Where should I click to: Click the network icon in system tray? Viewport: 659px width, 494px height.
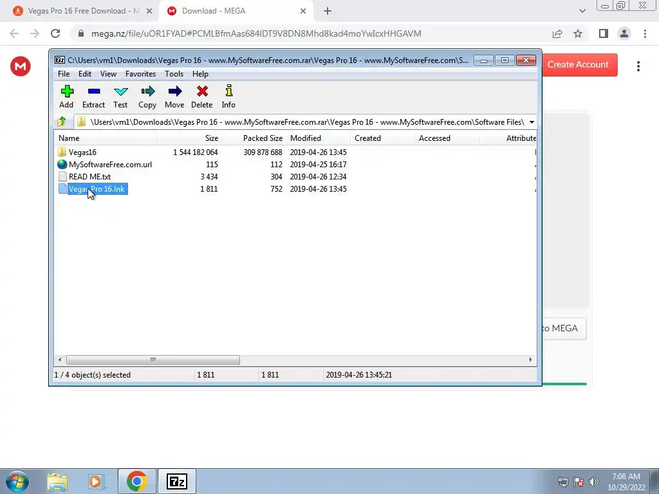[562, 482]
